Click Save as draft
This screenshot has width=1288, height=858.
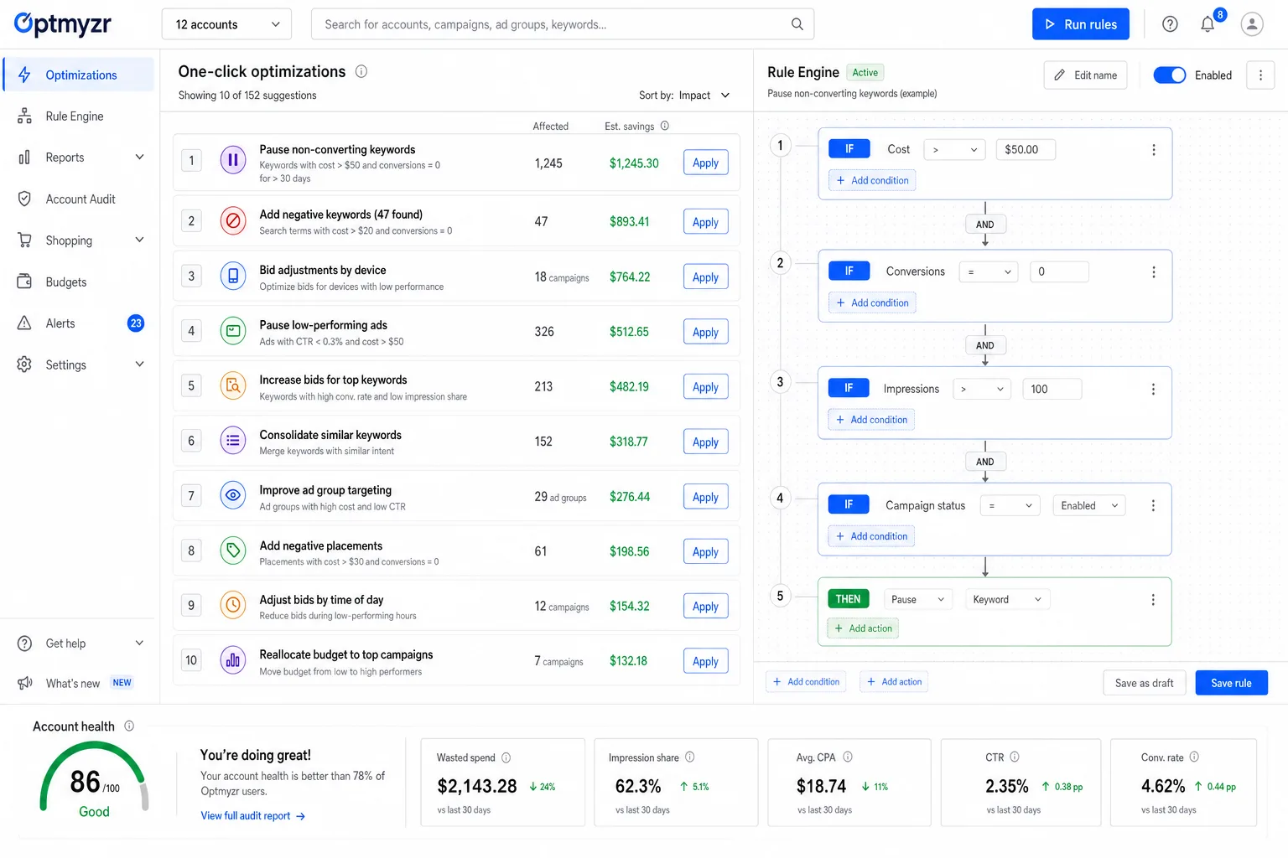tap(1145, 683)
